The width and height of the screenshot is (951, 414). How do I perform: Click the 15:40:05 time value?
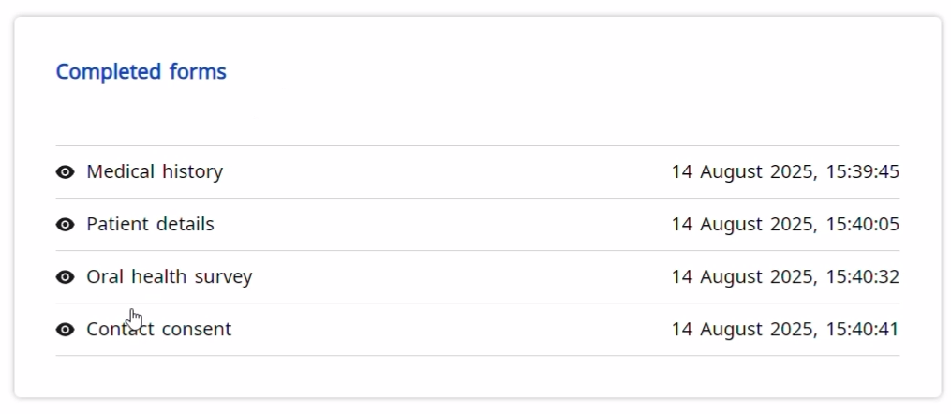click(x=863, y=225)
